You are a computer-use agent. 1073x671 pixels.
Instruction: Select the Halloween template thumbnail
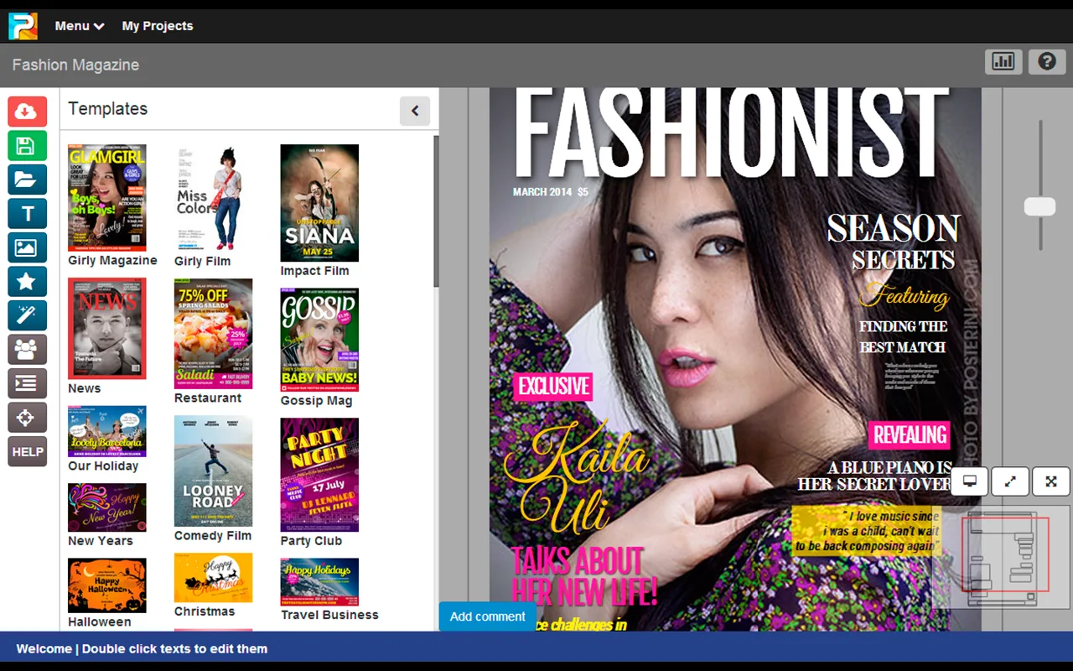coord(107,585)
